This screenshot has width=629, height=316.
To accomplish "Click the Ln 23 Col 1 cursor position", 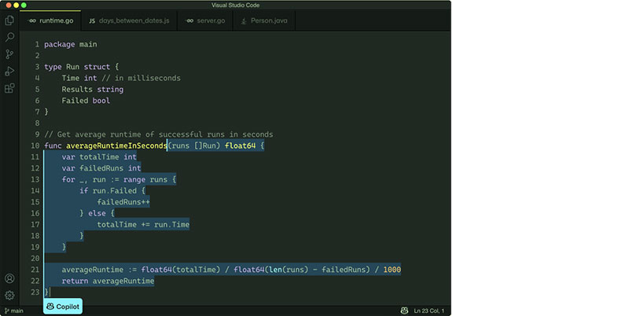I will [429, 310].
